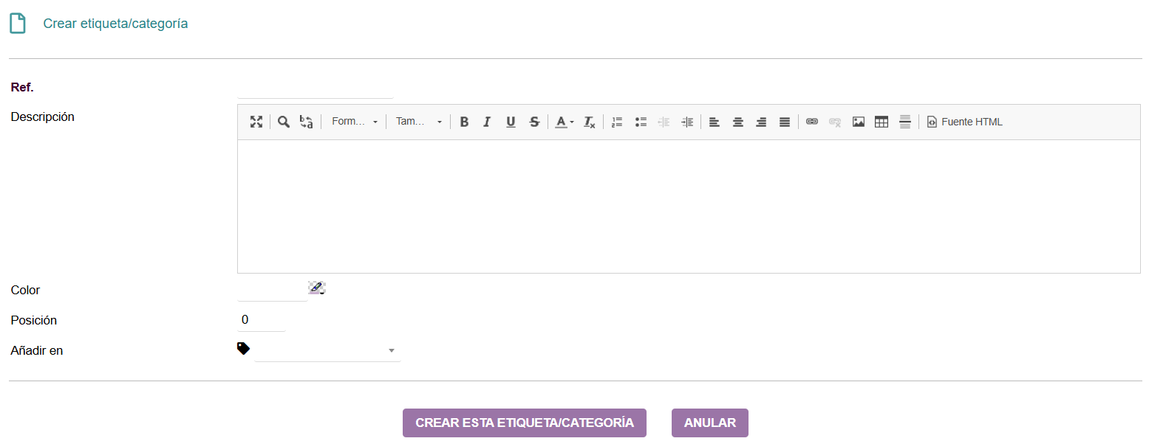Open the font size (Tam...) dropdown
Image resolution: width=1149 pixels, height=441 pixels.
tap(418, 122)
